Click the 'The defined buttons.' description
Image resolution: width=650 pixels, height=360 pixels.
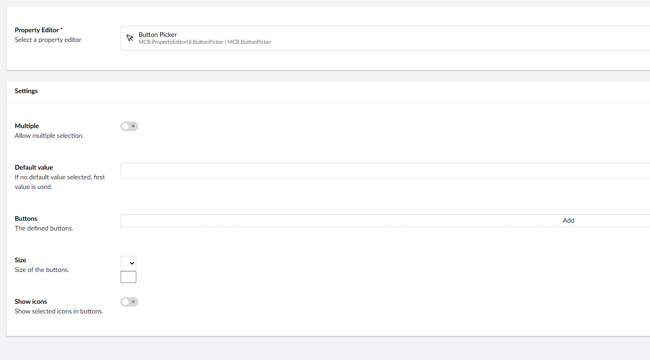[44, 228]
